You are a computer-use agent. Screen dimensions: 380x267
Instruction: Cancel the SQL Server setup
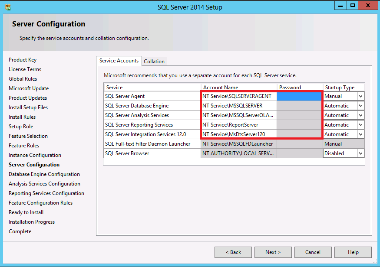[x=313, y=252]
